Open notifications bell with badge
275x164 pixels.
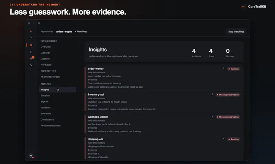[32, 58]
